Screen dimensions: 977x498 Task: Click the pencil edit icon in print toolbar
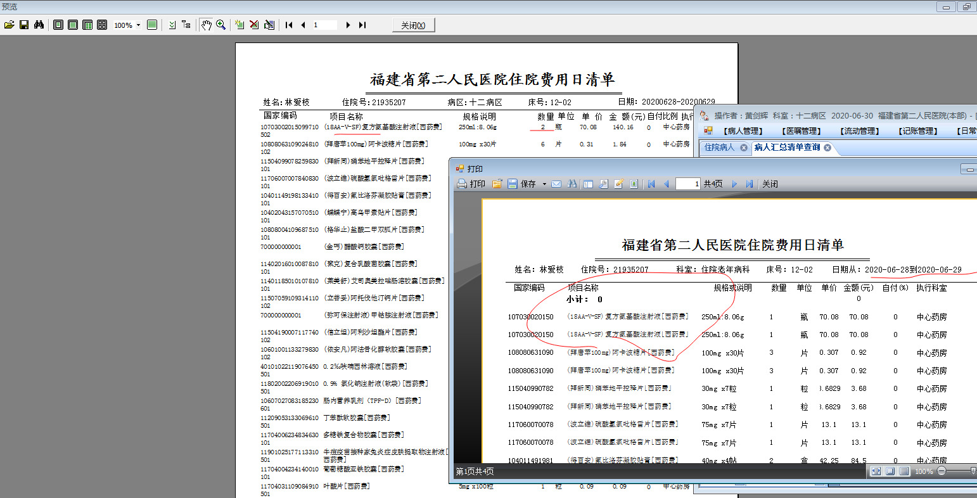tap(619, 184)
